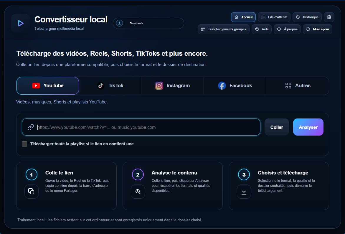345x234 pixels.
Task: Click the Analyser button
Action: [x=308, y=127]
